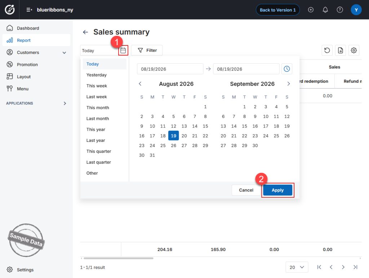Go to next results page
The image size is (369, 278).
(x=343, y=267)
